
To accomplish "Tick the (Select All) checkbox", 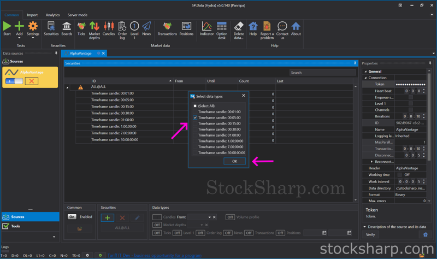I will pyautogui.click(x=195, y=106).
